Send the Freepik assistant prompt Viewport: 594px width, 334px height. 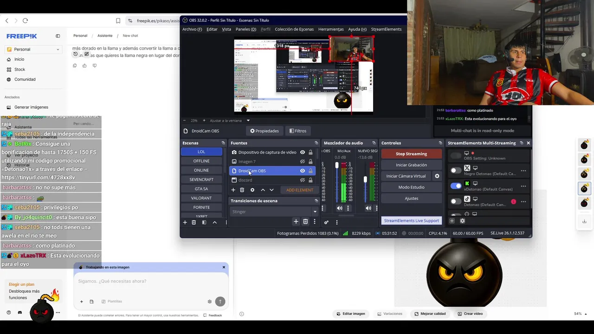click(x=220, y=301)
